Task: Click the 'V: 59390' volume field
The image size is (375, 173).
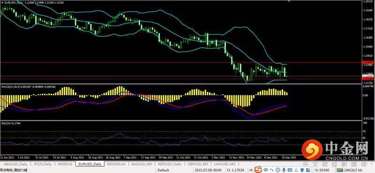Action: click(322, 170)
